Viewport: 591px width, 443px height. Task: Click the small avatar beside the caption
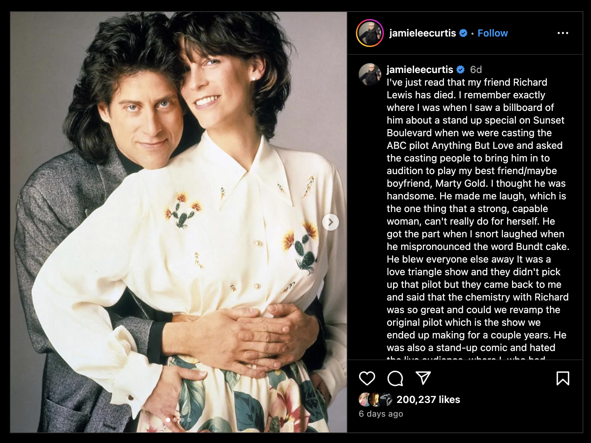click(x=370, y=74)
